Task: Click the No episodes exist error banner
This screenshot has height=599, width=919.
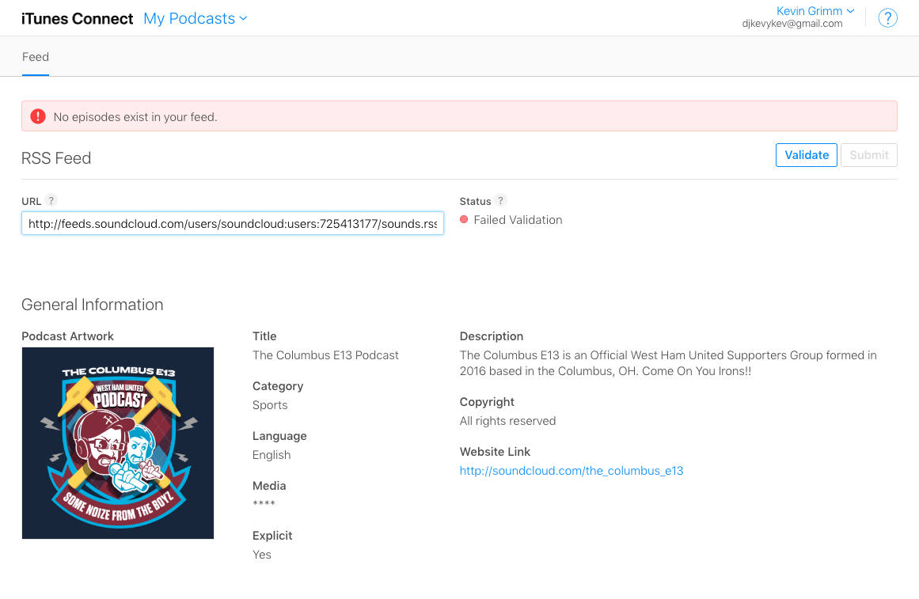Action: (459, 116)
